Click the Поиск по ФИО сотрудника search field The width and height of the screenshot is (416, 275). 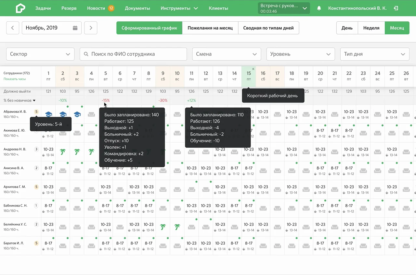tap(133, 54)
